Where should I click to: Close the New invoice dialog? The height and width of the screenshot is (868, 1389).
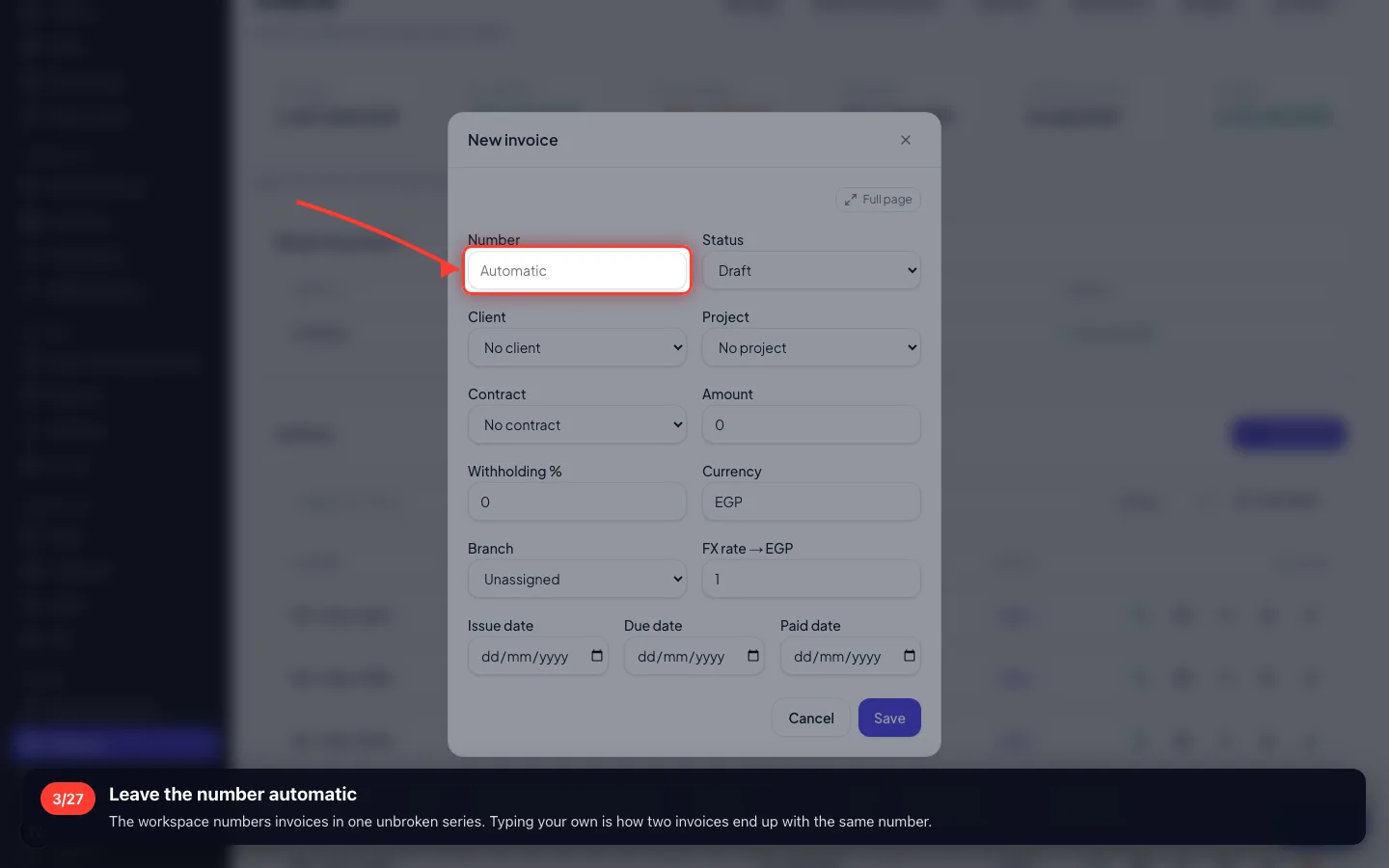tap(905, 140)
